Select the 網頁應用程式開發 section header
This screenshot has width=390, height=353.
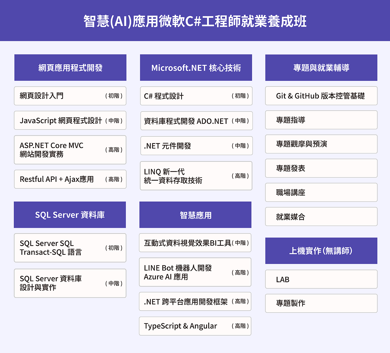coord(70,68)
